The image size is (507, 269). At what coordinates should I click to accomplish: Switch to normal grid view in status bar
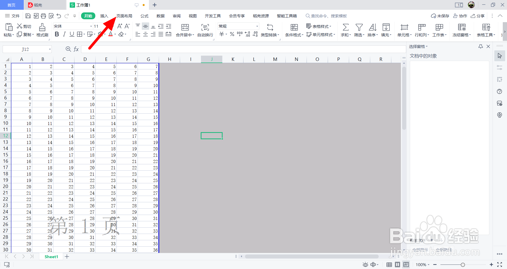[389, 265]
